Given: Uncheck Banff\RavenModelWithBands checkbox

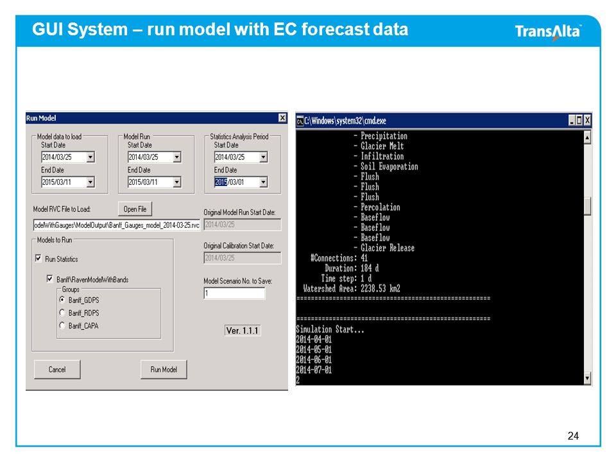Looking at the screenshot, I should click(49, 279).
